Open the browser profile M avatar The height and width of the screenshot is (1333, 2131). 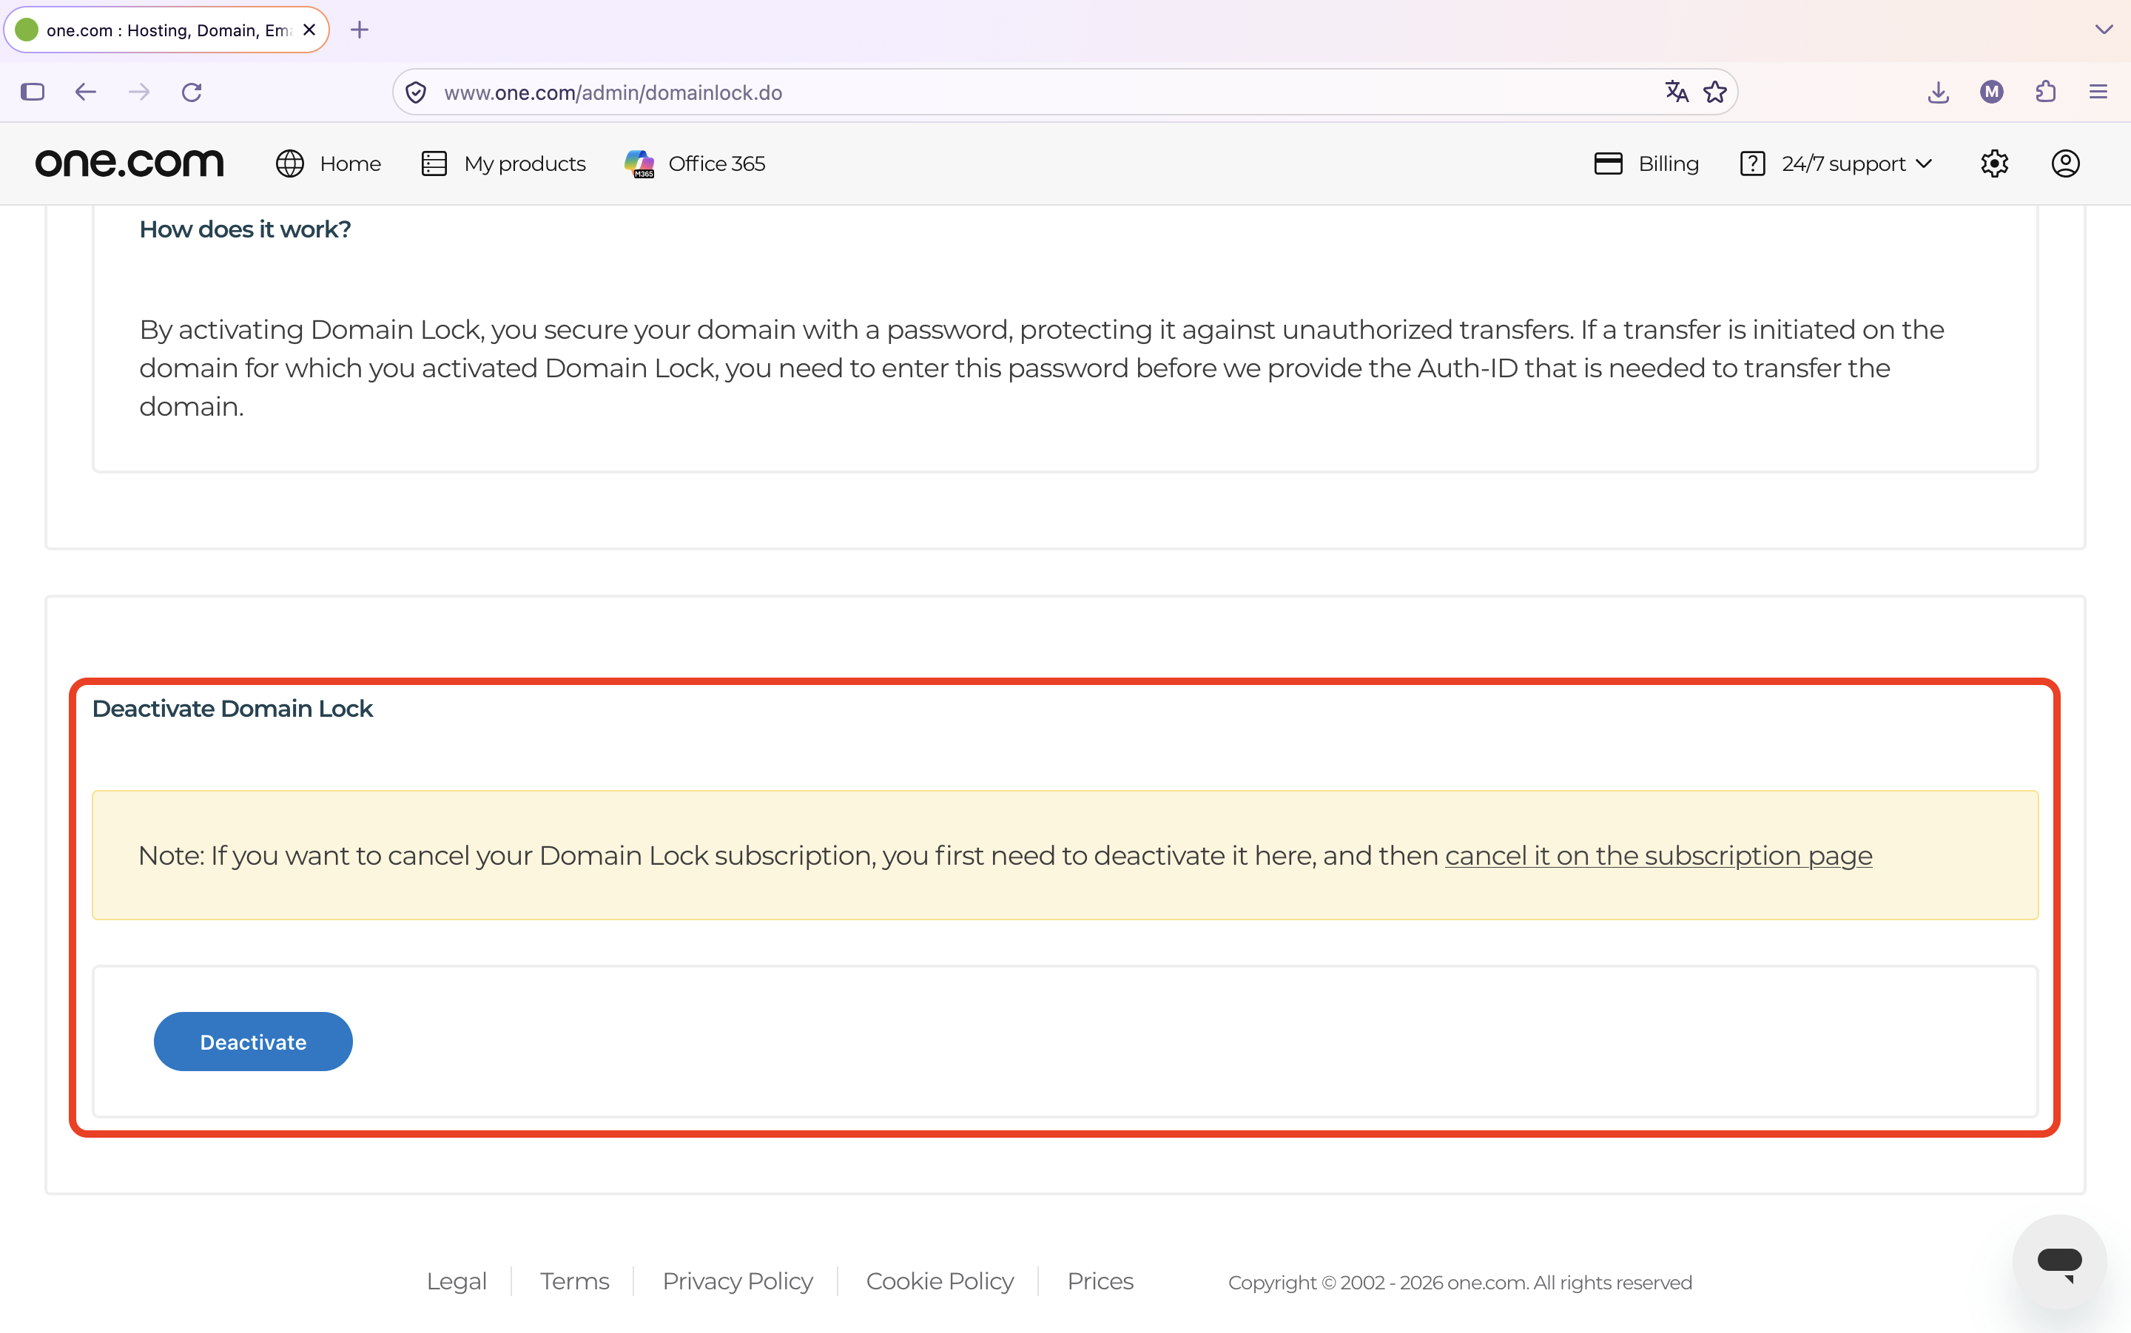tap(1992, 92)
